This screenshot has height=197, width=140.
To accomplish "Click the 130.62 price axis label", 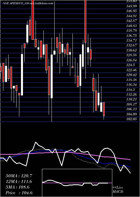I will click(132, 50).
